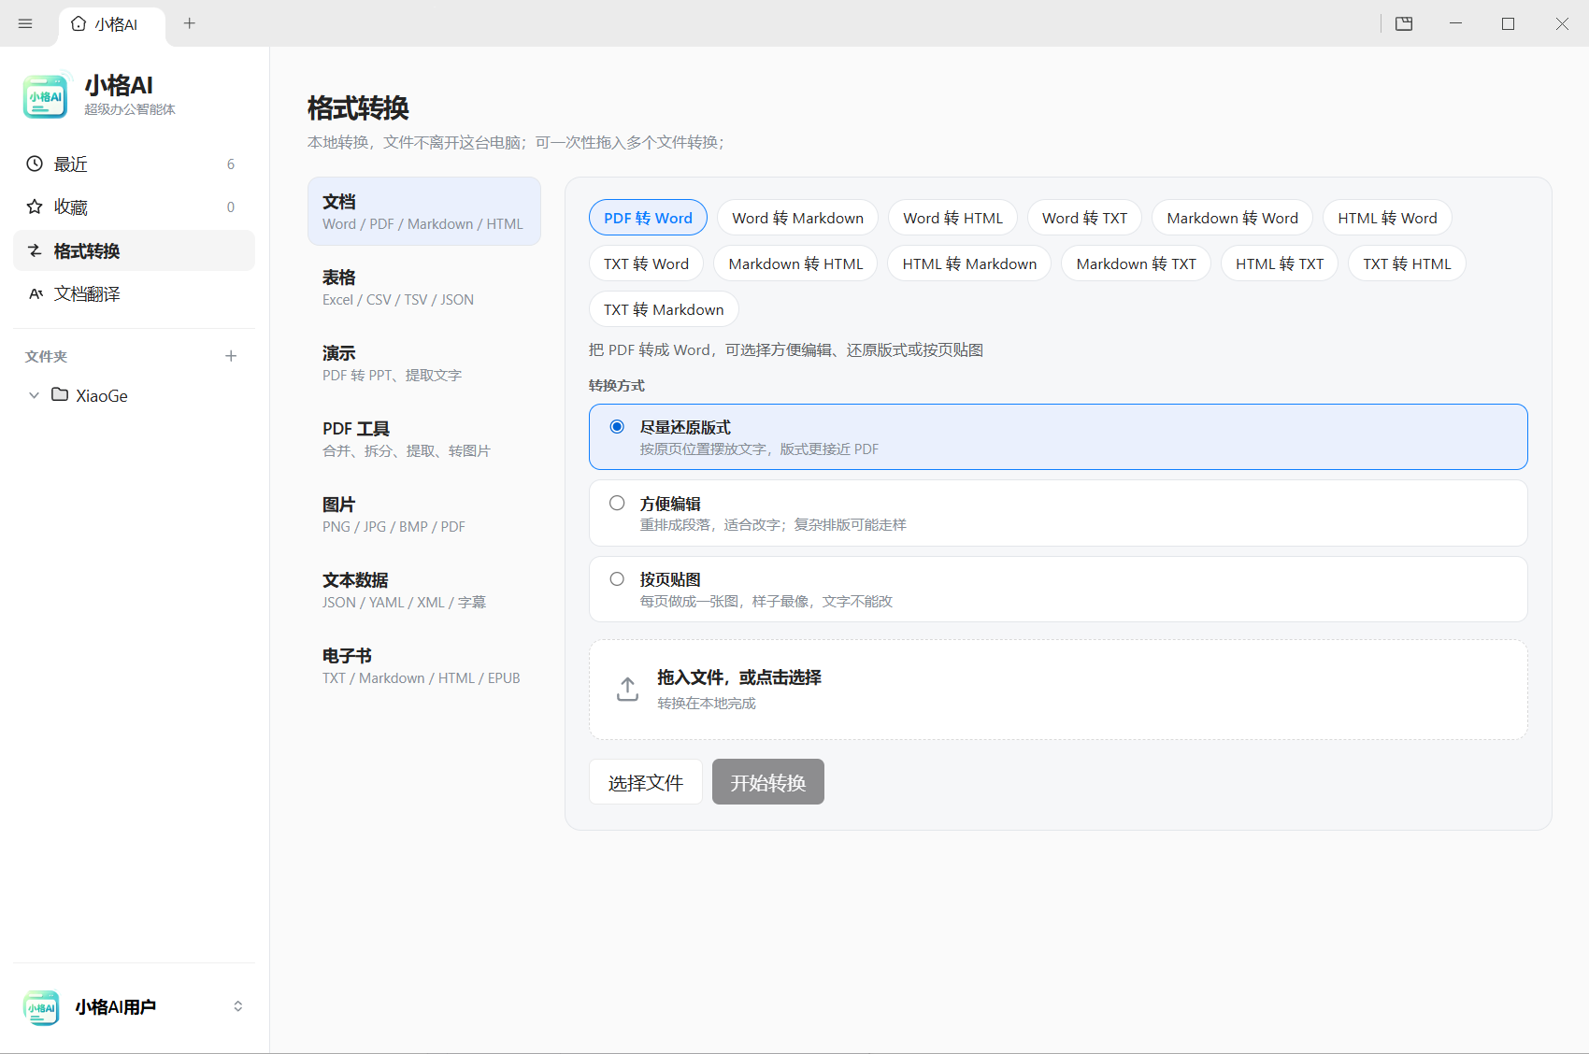
Task: Minimize the 小格AI window
Action: (x=1455, y=23)
